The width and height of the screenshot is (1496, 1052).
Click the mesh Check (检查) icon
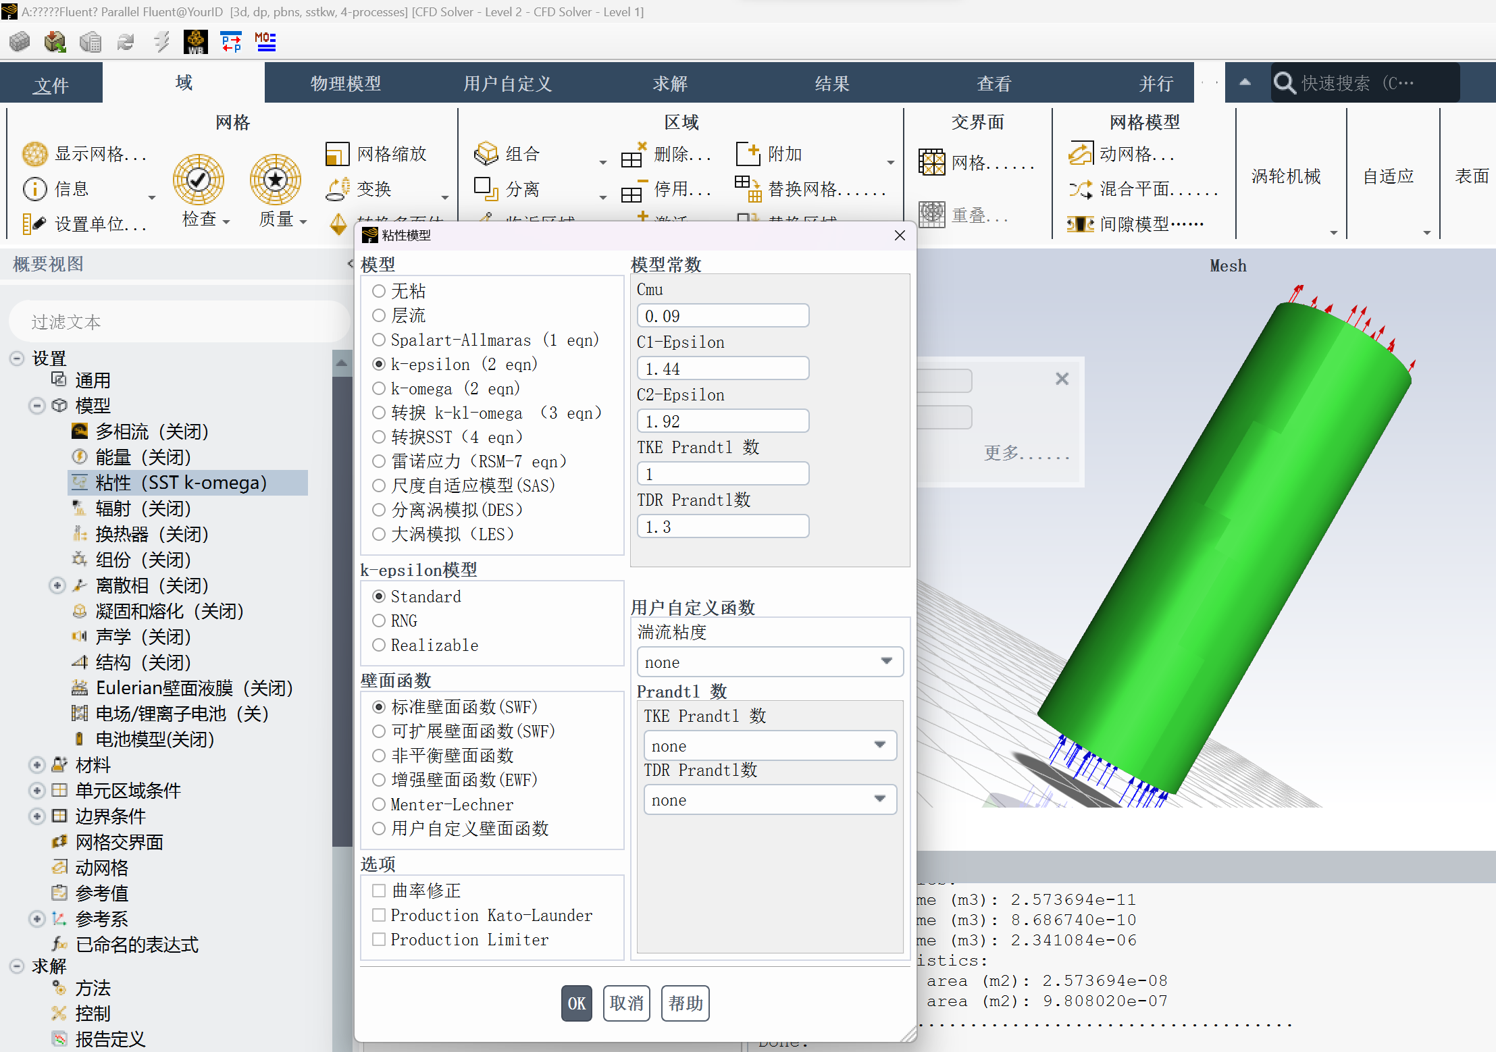(x=199, y=179)
